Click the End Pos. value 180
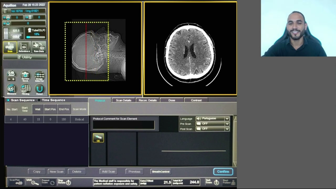 [x=64, y=119]
